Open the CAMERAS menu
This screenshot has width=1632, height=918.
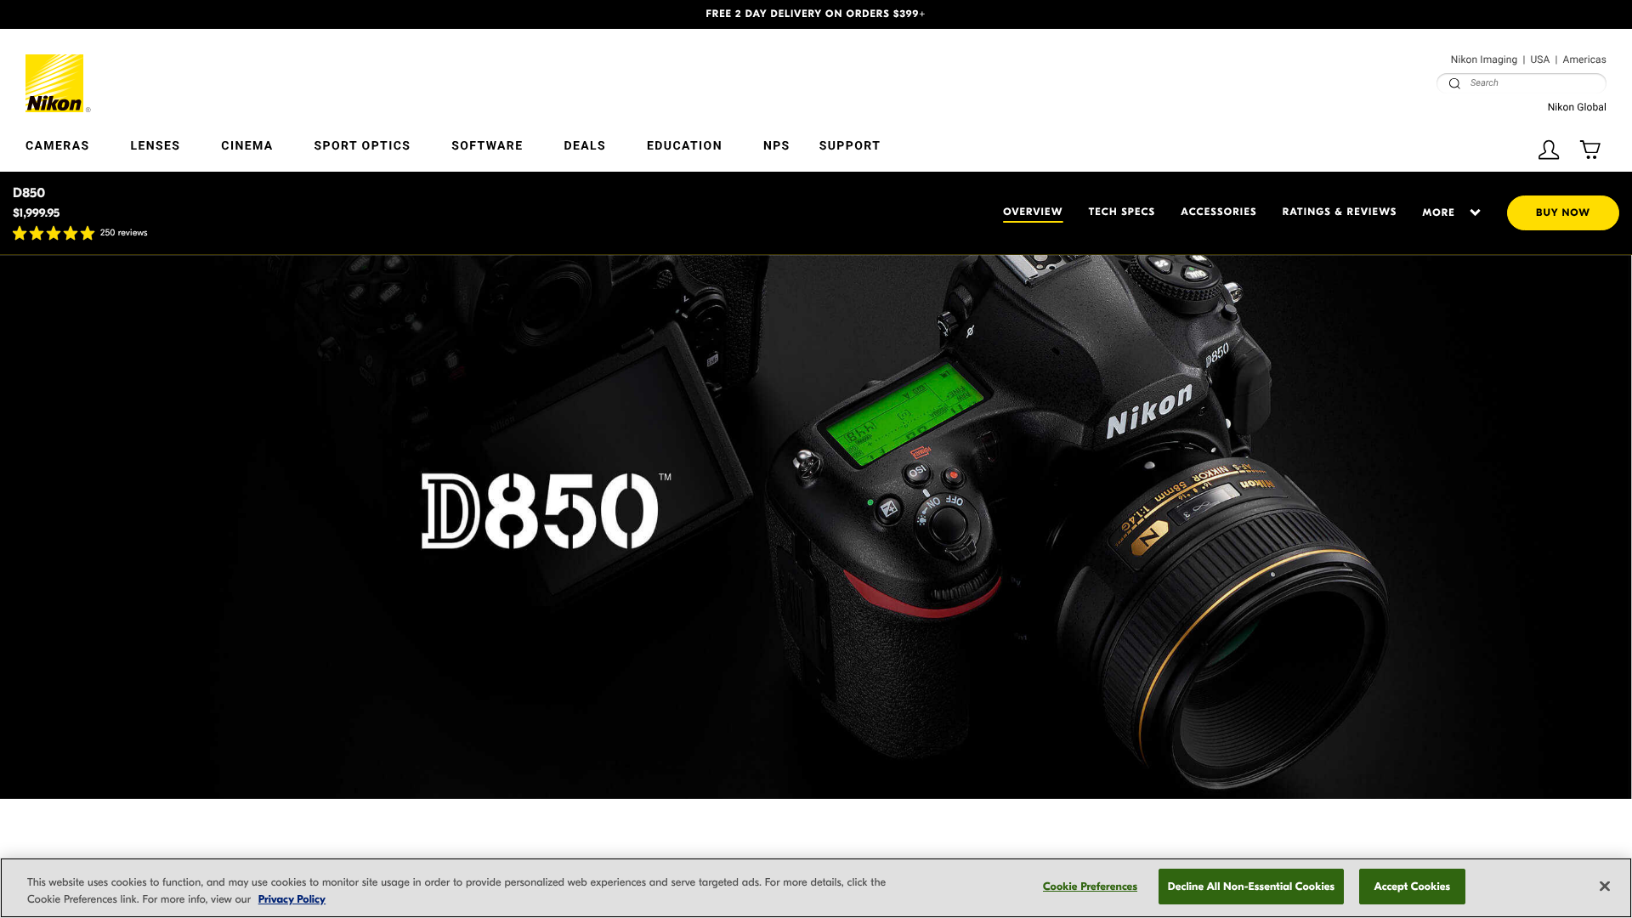pos(57,145)
